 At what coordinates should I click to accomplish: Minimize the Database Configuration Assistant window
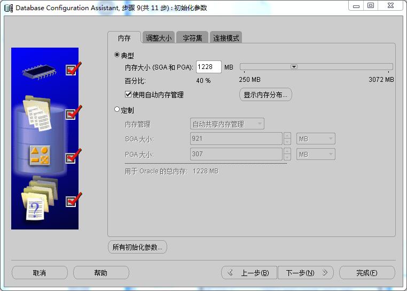pyautogui.click(x=356, y=5)
